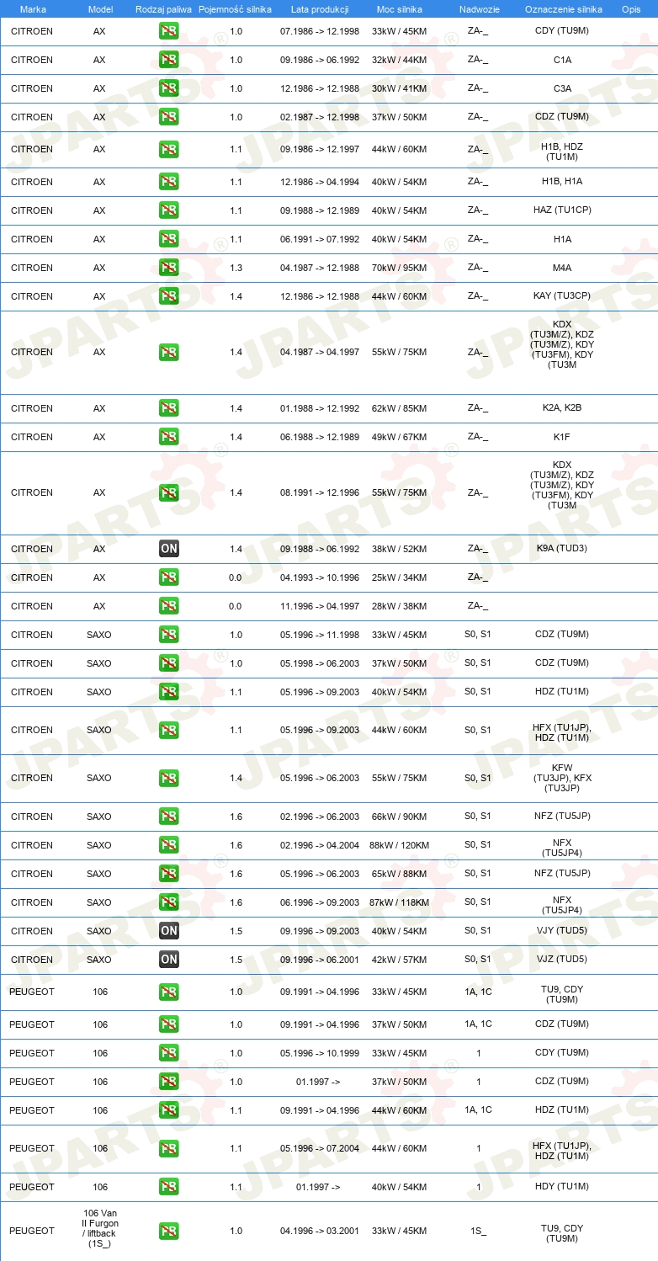Select the production years cell 05.1996 -> 10.1999
658x1261 pixels.
tap(320, 1053)
